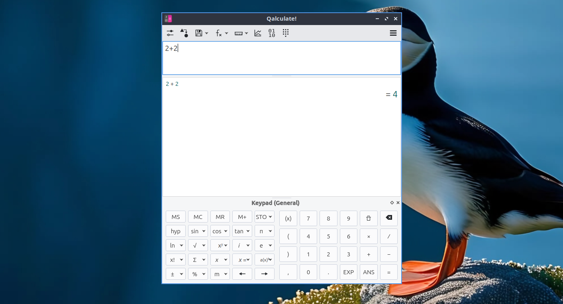
Task: Toggle the keypad grid icon in toolbar
Action: 285,33
